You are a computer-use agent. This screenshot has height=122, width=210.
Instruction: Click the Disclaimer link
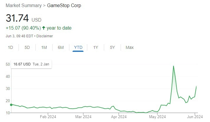tap(45, 36)
